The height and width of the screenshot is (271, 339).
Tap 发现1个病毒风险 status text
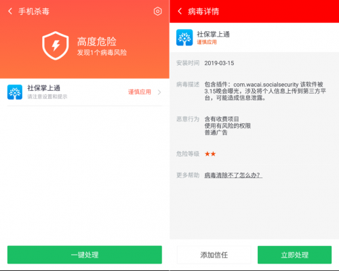[x=102, y=53]
